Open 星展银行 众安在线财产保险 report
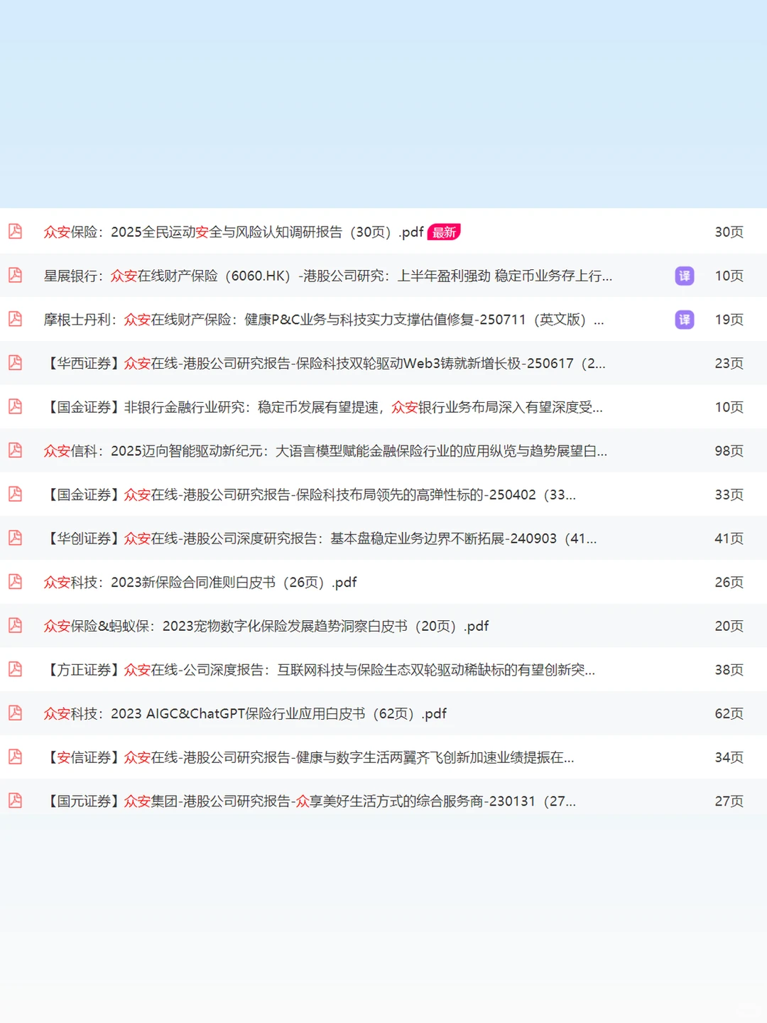 [328, 276]
